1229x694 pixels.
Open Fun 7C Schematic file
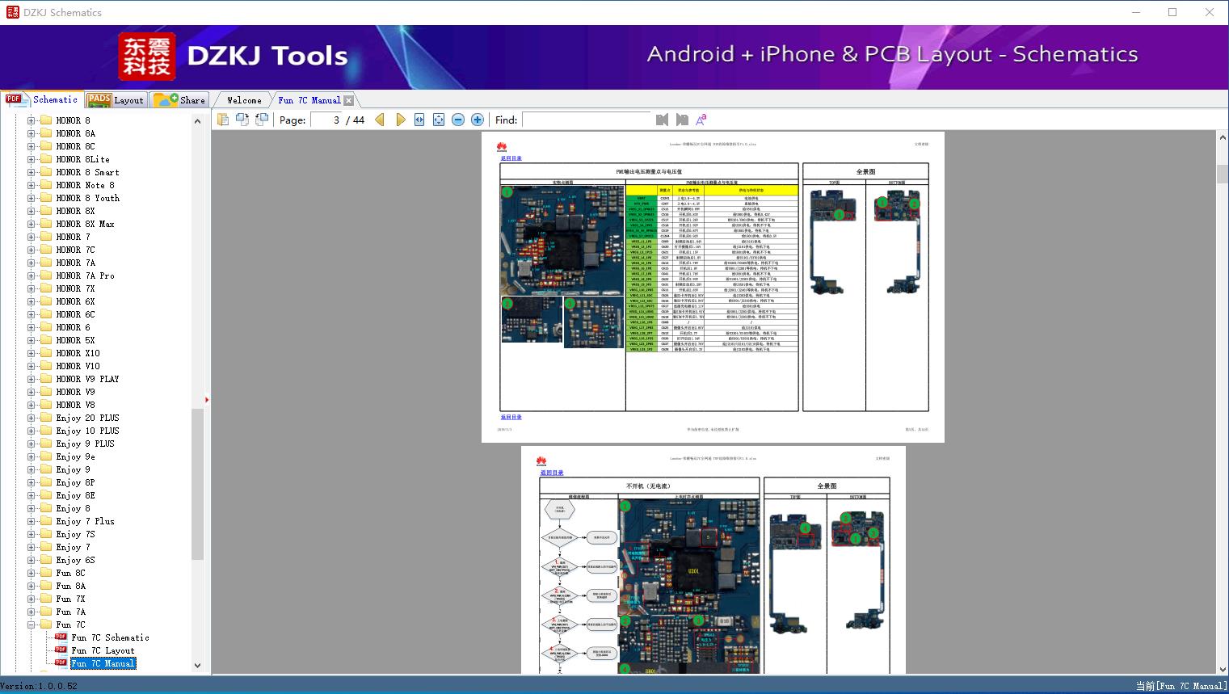[x=110, y=637]
